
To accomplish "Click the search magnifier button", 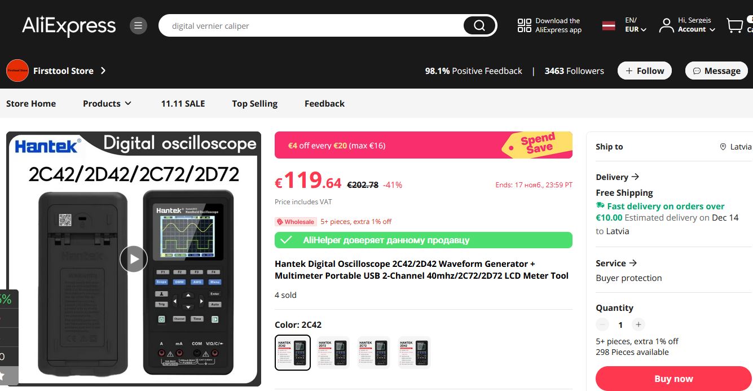I will pos(479,25).
